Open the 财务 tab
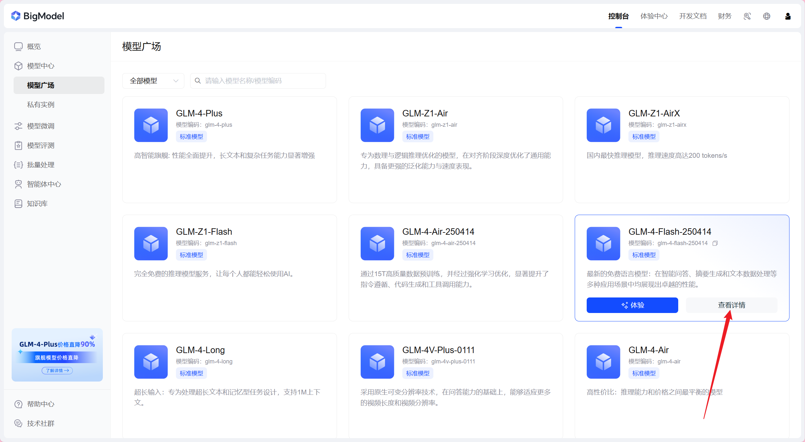Image resolution: width=805 pixels, height=442 pixels. [x=725, y=16]
